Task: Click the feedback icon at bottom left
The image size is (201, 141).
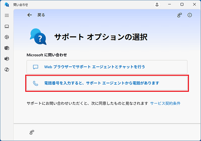Action: (x=32, y=132)
